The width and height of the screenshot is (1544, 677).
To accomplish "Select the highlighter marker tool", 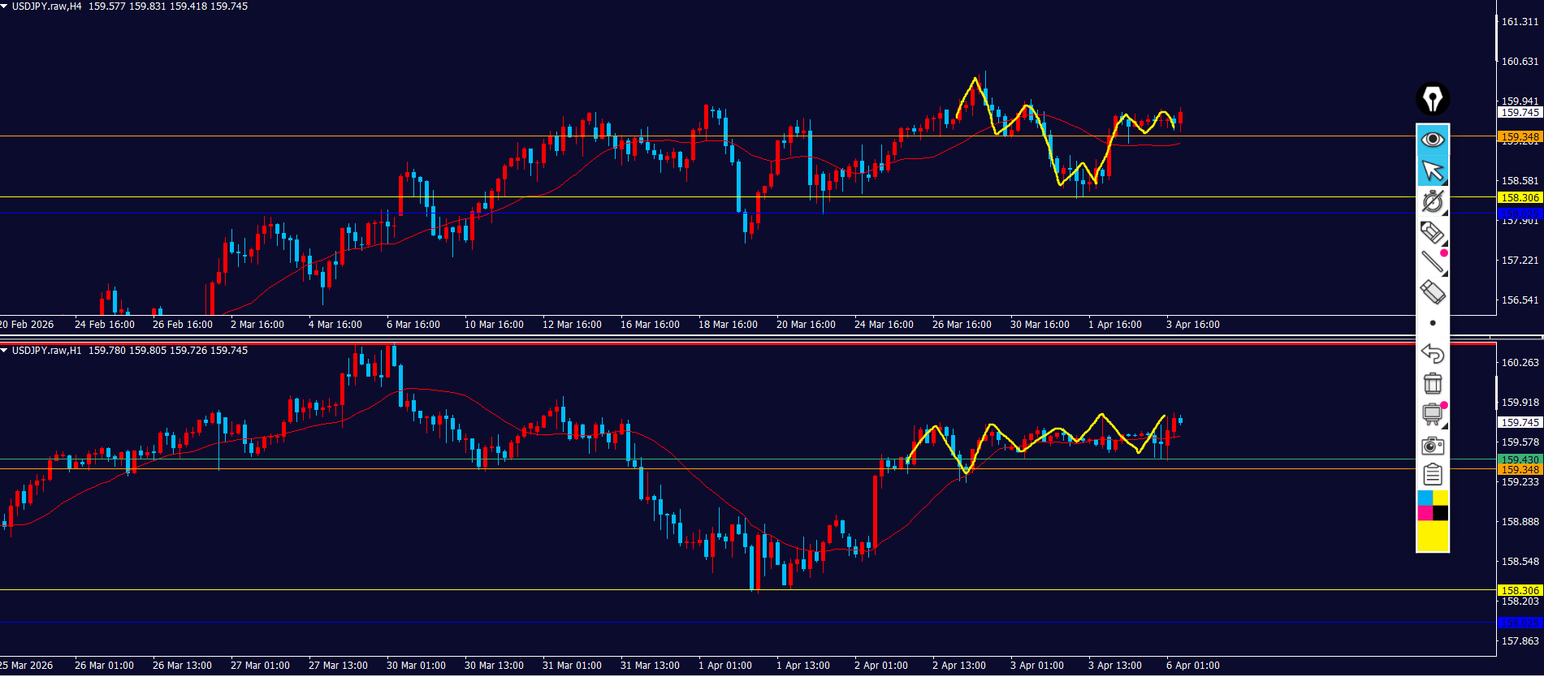I will pyautogui.click(x=1432, y=233).
